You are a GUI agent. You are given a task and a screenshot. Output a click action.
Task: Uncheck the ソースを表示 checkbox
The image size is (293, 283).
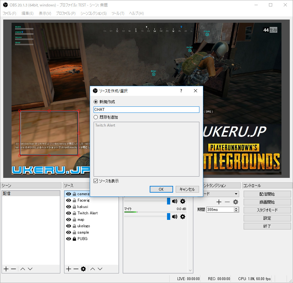(x=96, y=181)
